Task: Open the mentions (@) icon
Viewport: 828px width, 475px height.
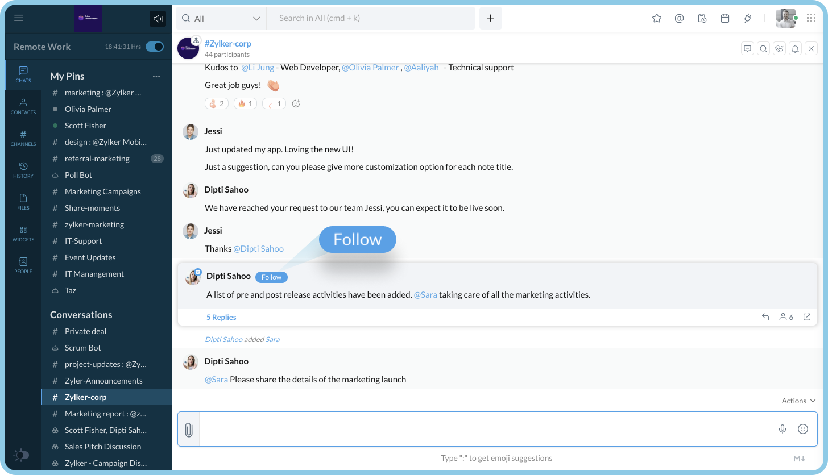Action: [679, 18]
